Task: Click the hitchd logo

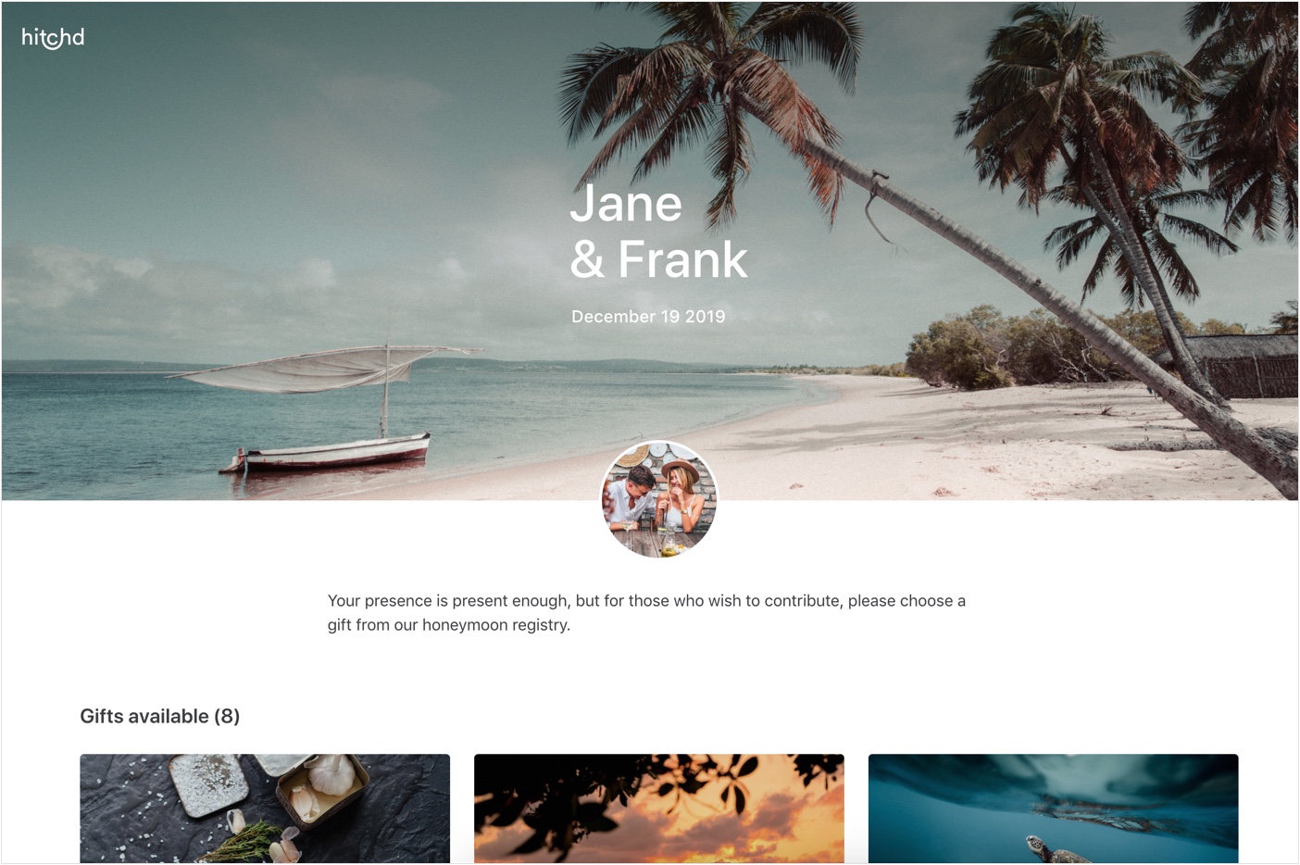Action: coord(53,37)
